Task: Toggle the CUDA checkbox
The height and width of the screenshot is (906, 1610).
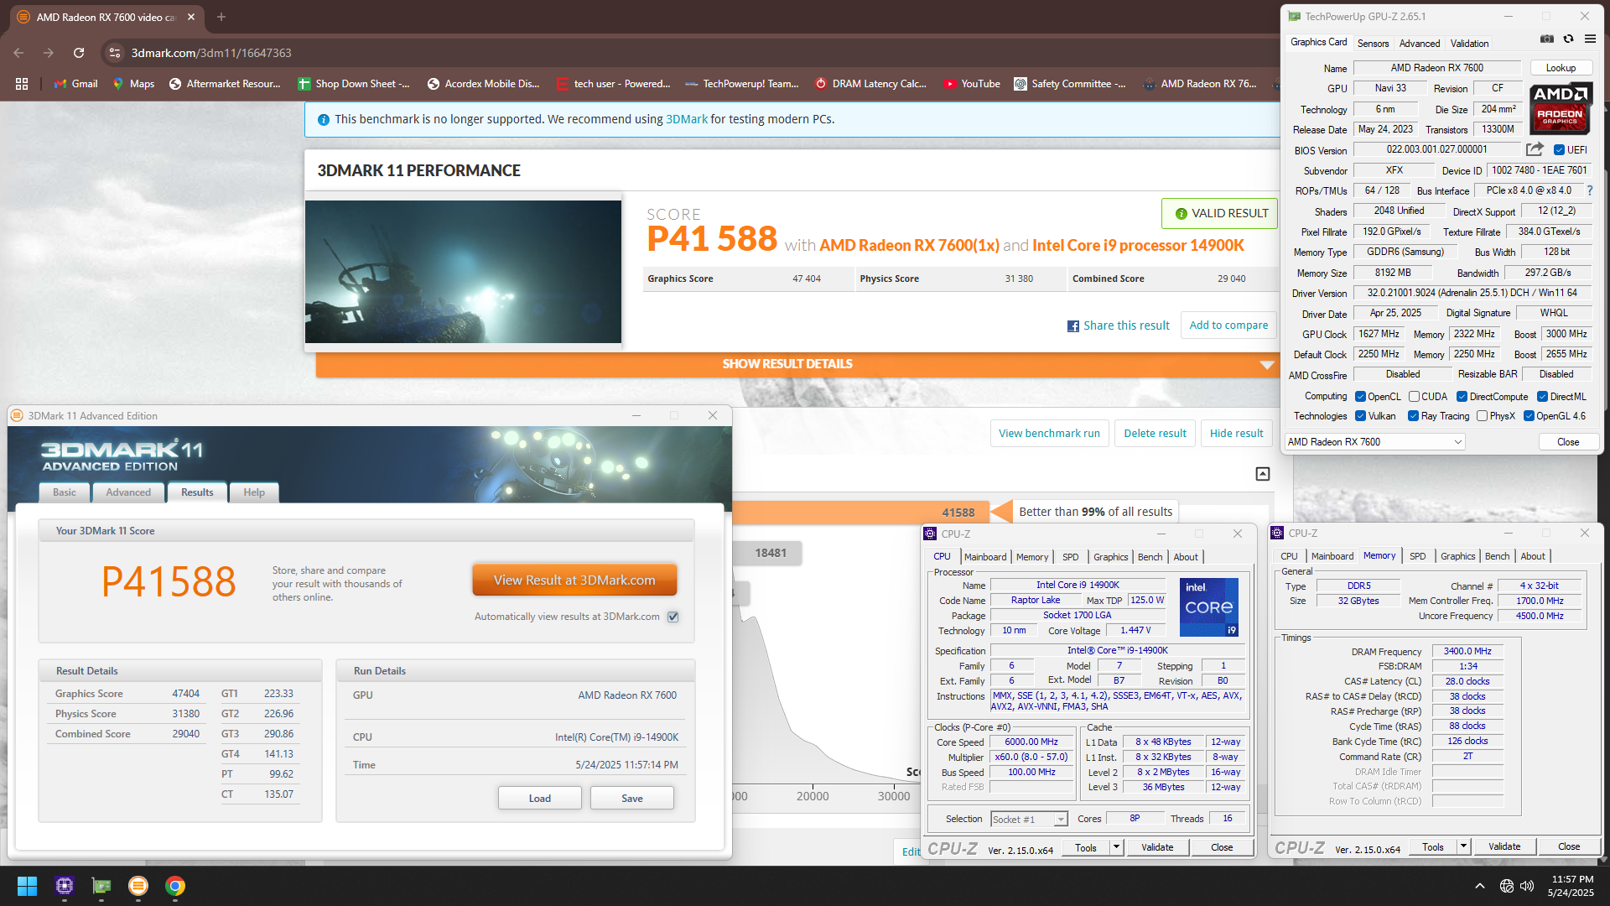Action: click(x=1414, y=397)
